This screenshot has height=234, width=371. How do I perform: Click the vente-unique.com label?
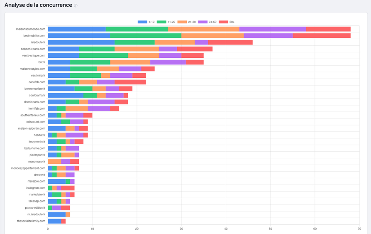click(x=34, y=55)
